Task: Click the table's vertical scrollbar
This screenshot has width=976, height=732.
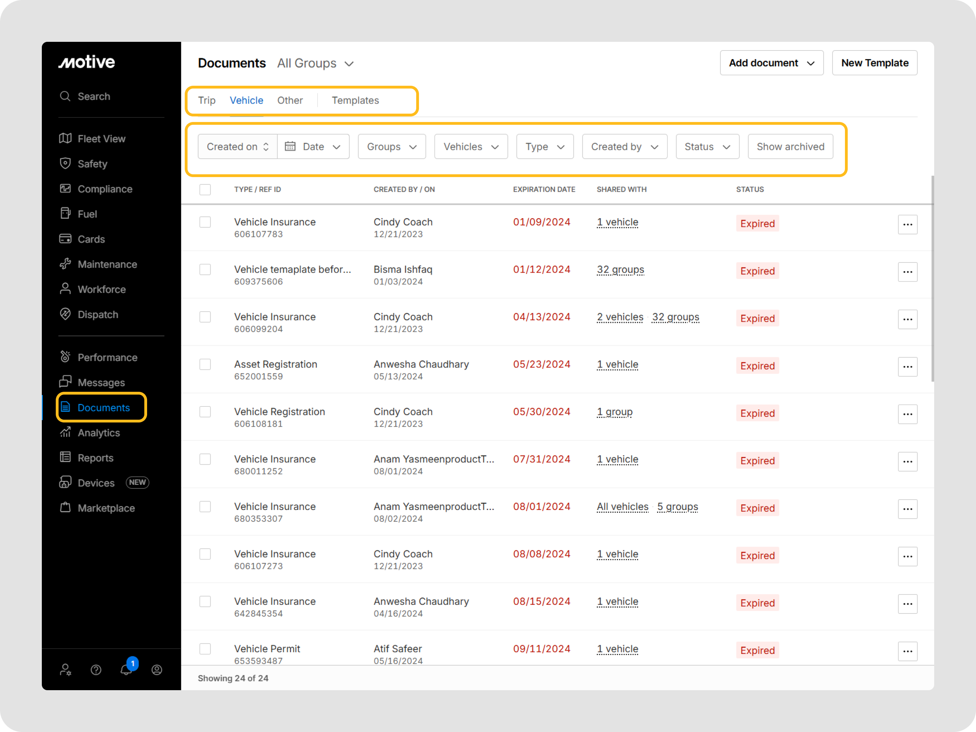Action: coord(932,278)
